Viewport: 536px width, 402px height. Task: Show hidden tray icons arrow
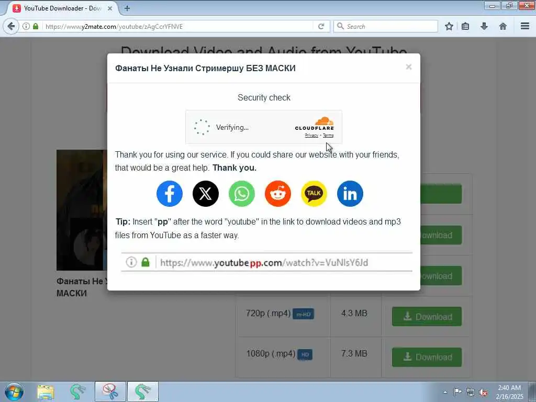(445, 392)
